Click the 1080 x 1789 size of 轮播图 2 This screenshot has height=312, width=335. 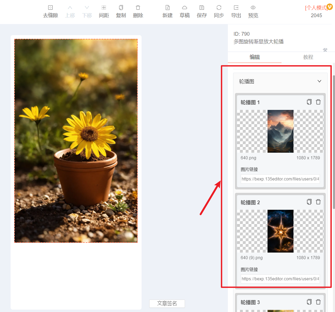click(x=308, y=258)
